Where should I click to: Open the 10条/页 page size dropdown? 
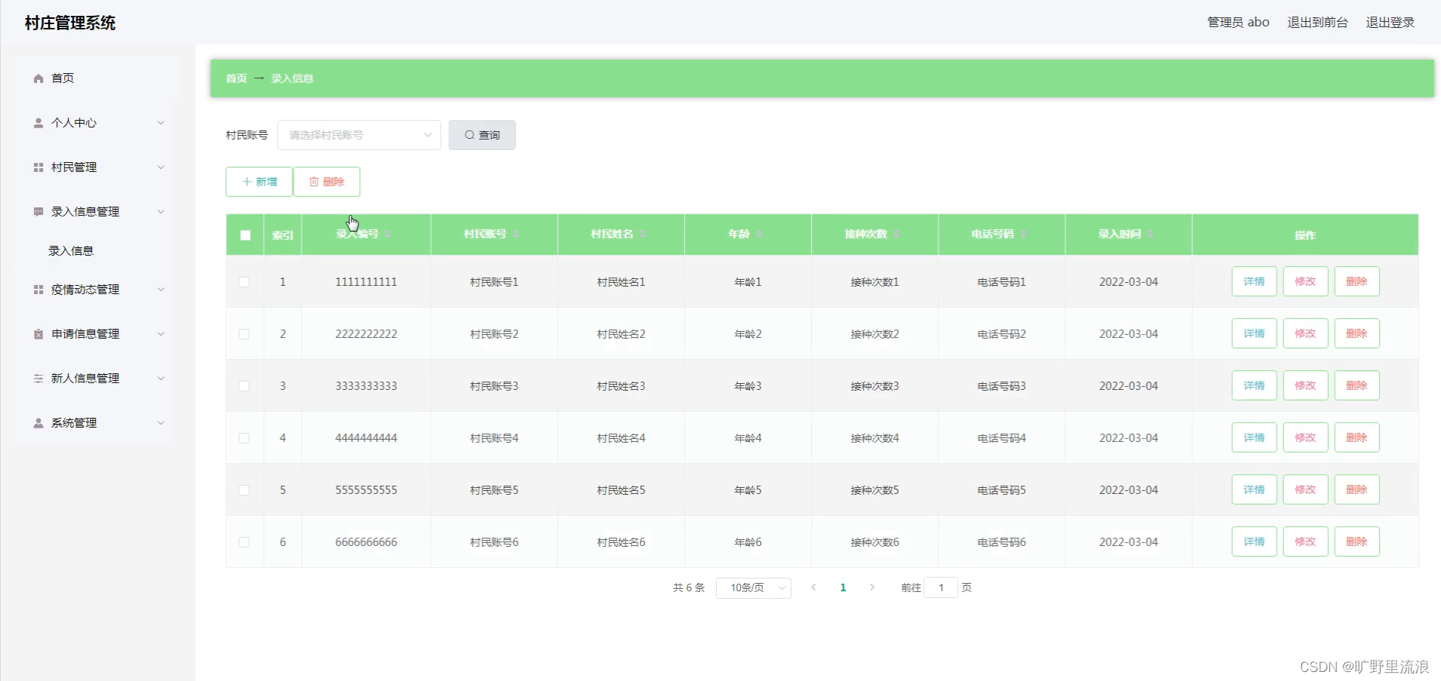coord(752,587)
